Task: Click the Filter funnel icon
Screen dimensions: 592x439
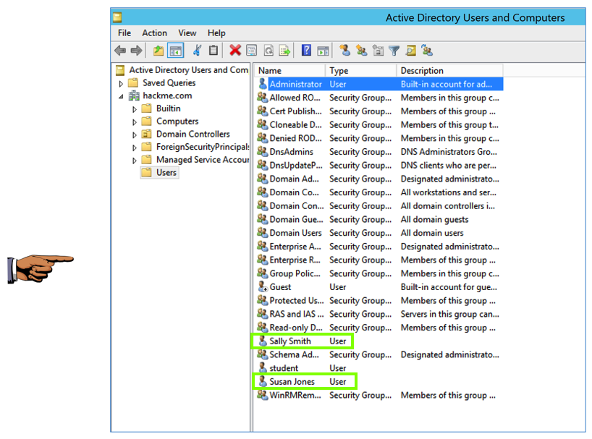Action: [x=394, y=51]
